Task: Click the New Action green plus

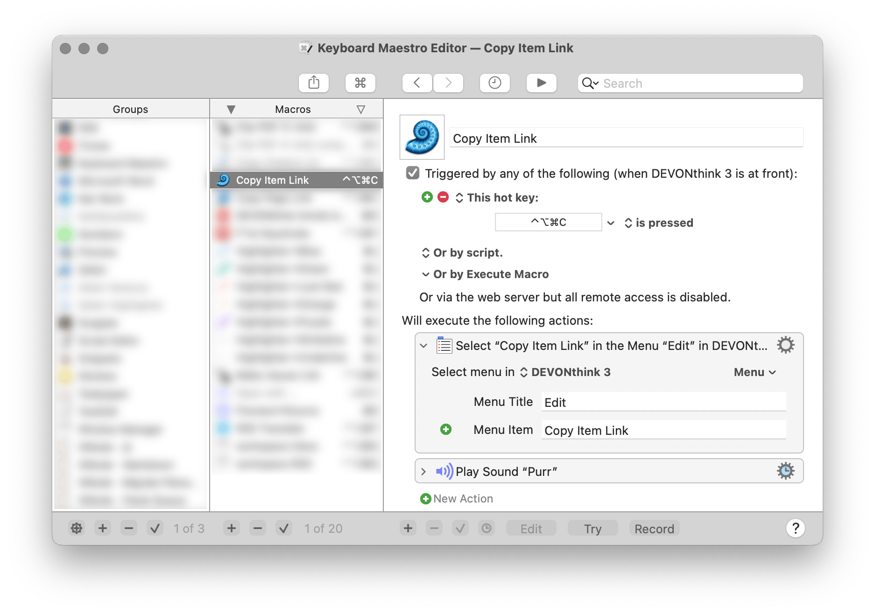Action: click(425, 499)
